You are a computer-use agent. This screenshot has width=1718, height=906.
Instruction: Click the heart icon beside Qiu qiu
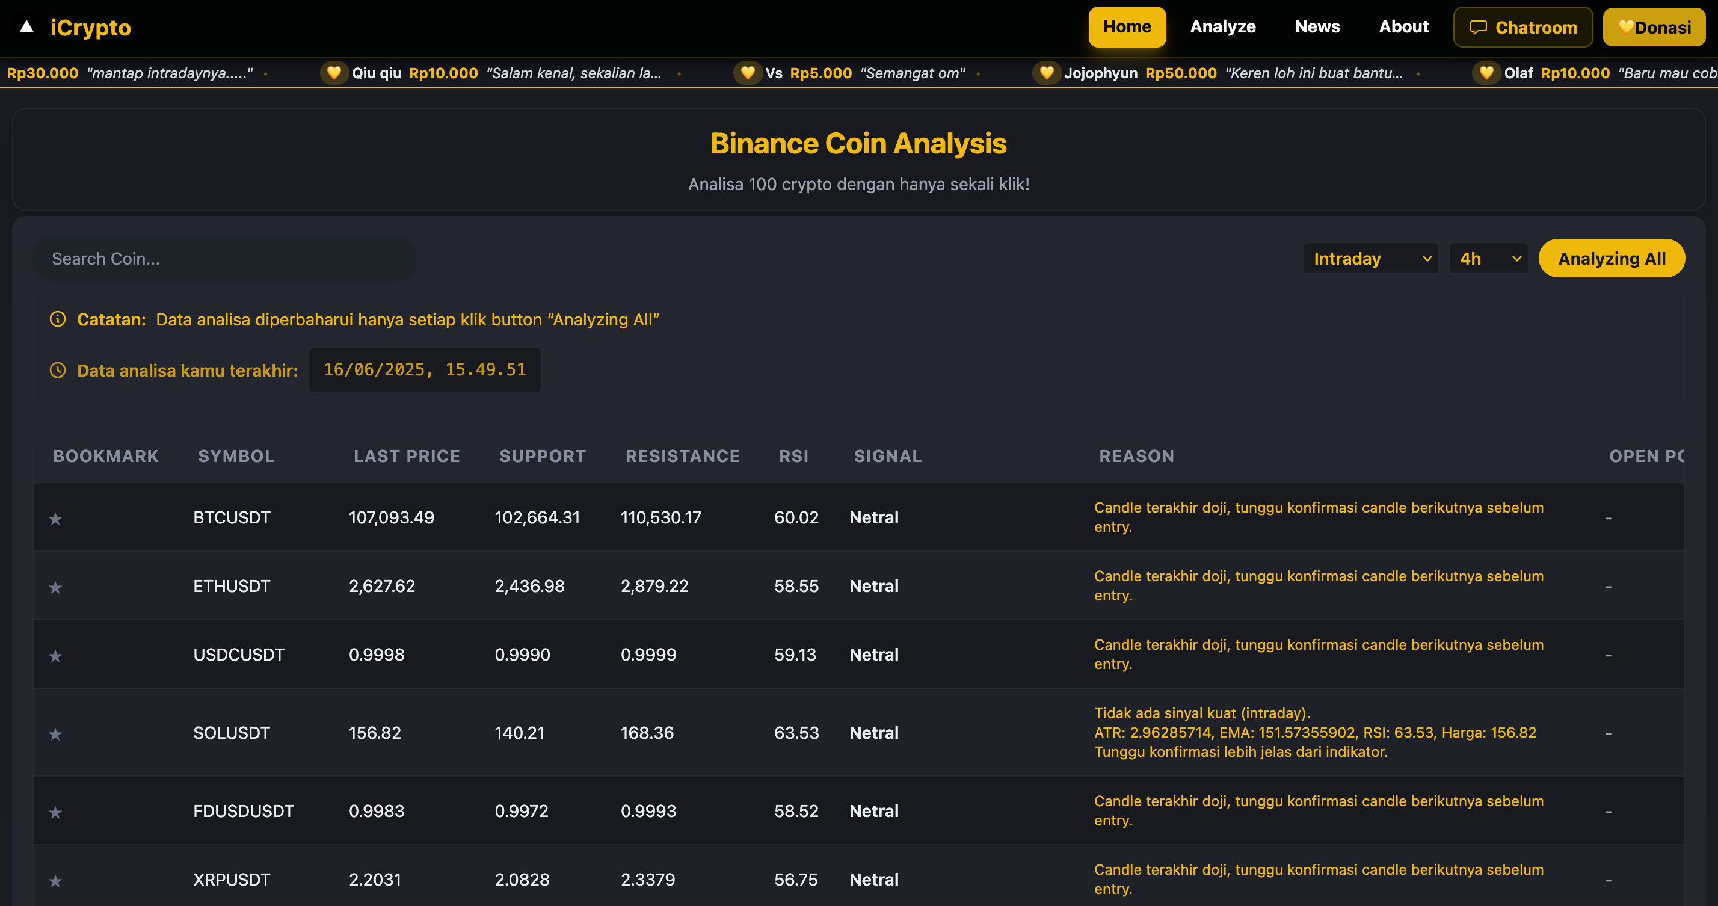334,73
